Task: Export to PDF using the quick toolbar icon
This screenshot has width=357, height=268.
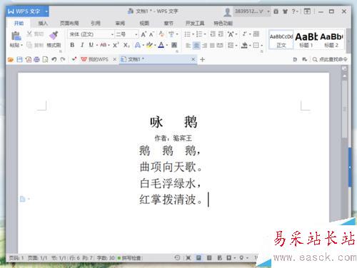Action: click(29, 59)
